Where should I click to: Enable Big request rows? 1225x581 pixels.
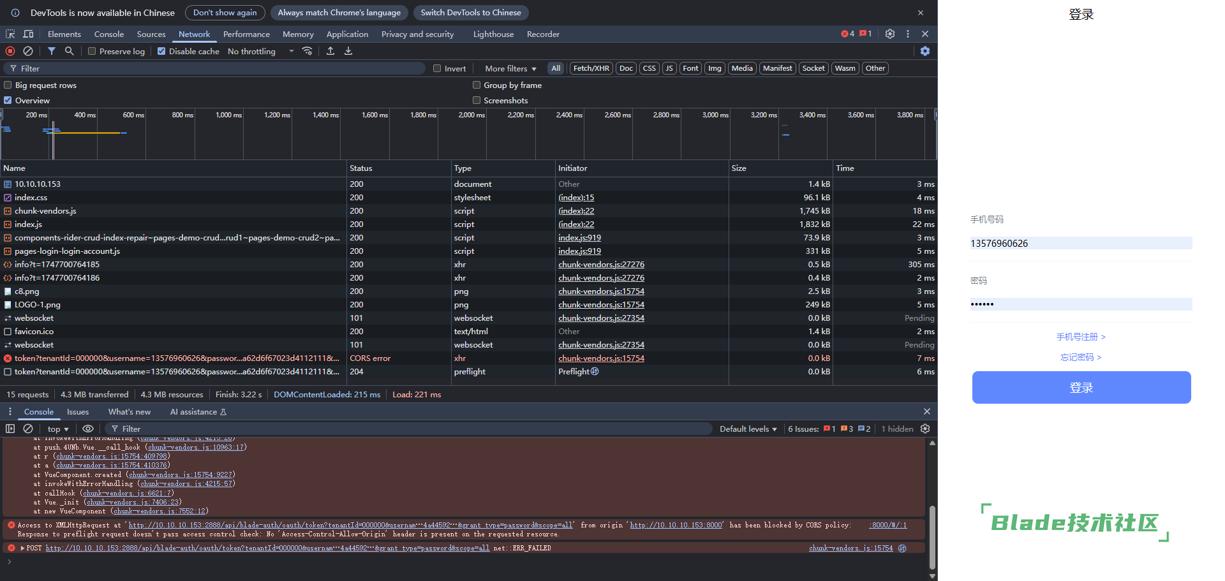(x=8, y=85)
